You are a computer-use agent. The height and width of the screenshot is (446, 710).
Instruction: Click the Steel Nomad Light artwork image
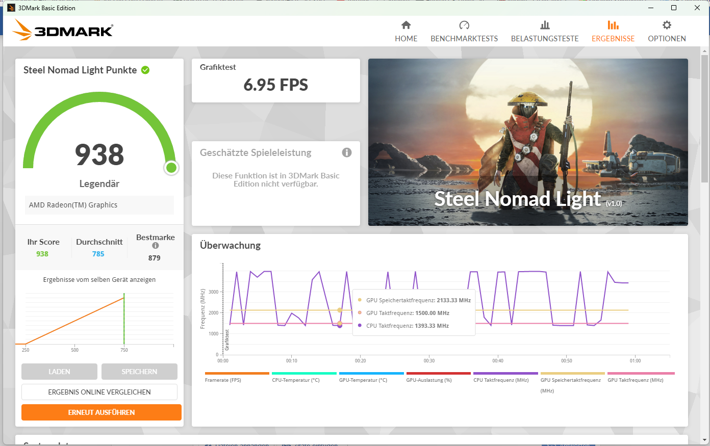[528, 142]
